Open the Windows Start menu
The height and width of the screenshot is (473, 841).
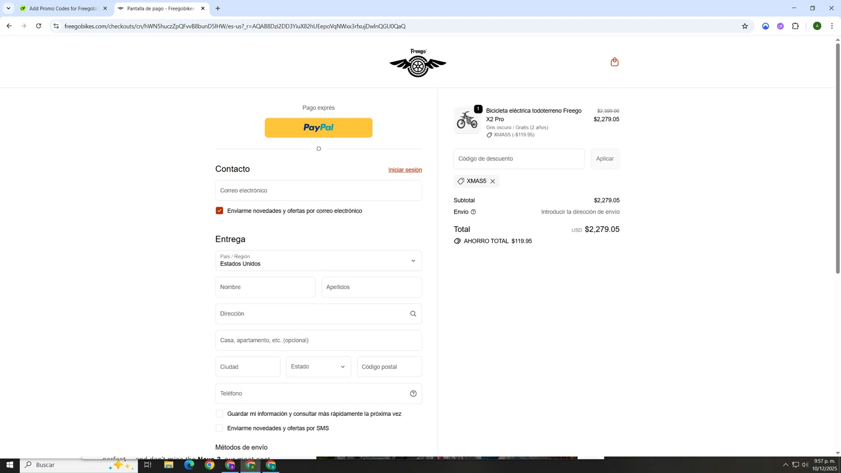click(x=10, y=465)
